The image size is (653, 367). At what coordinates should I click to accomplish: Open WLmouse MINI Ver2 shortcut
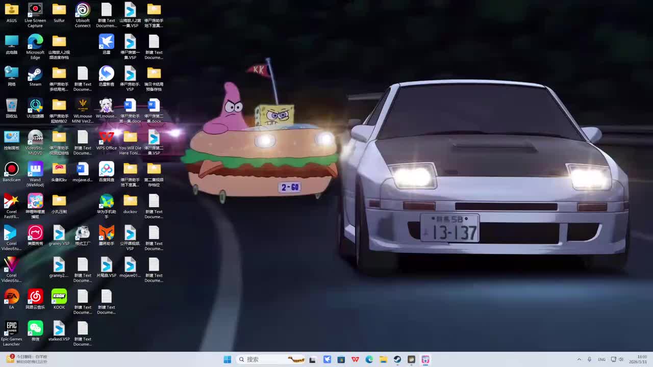click(83, 111)
